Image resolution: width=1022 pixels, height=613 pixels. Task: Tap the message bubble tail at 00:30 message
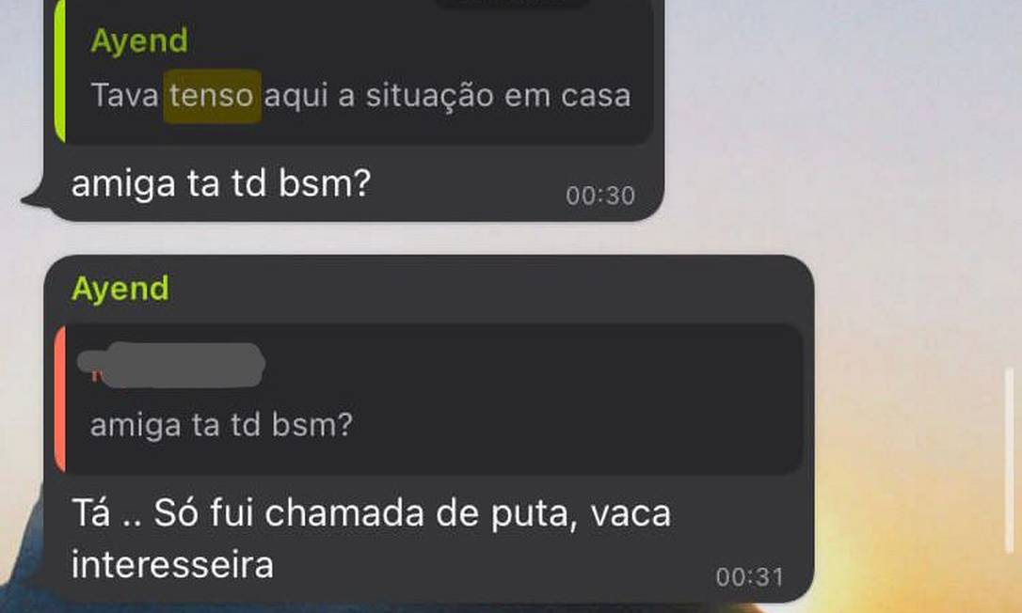[36, 198]
